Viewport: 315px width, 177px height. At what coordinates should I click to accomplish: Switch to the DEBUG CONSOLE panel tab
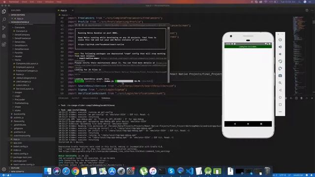90,98
